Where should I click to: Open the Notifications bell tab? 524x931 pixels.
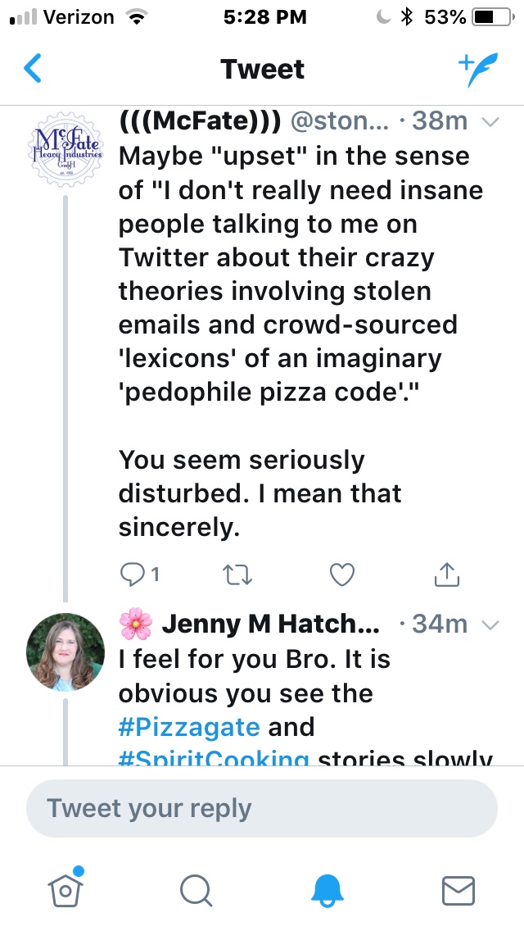coord(327,889)
